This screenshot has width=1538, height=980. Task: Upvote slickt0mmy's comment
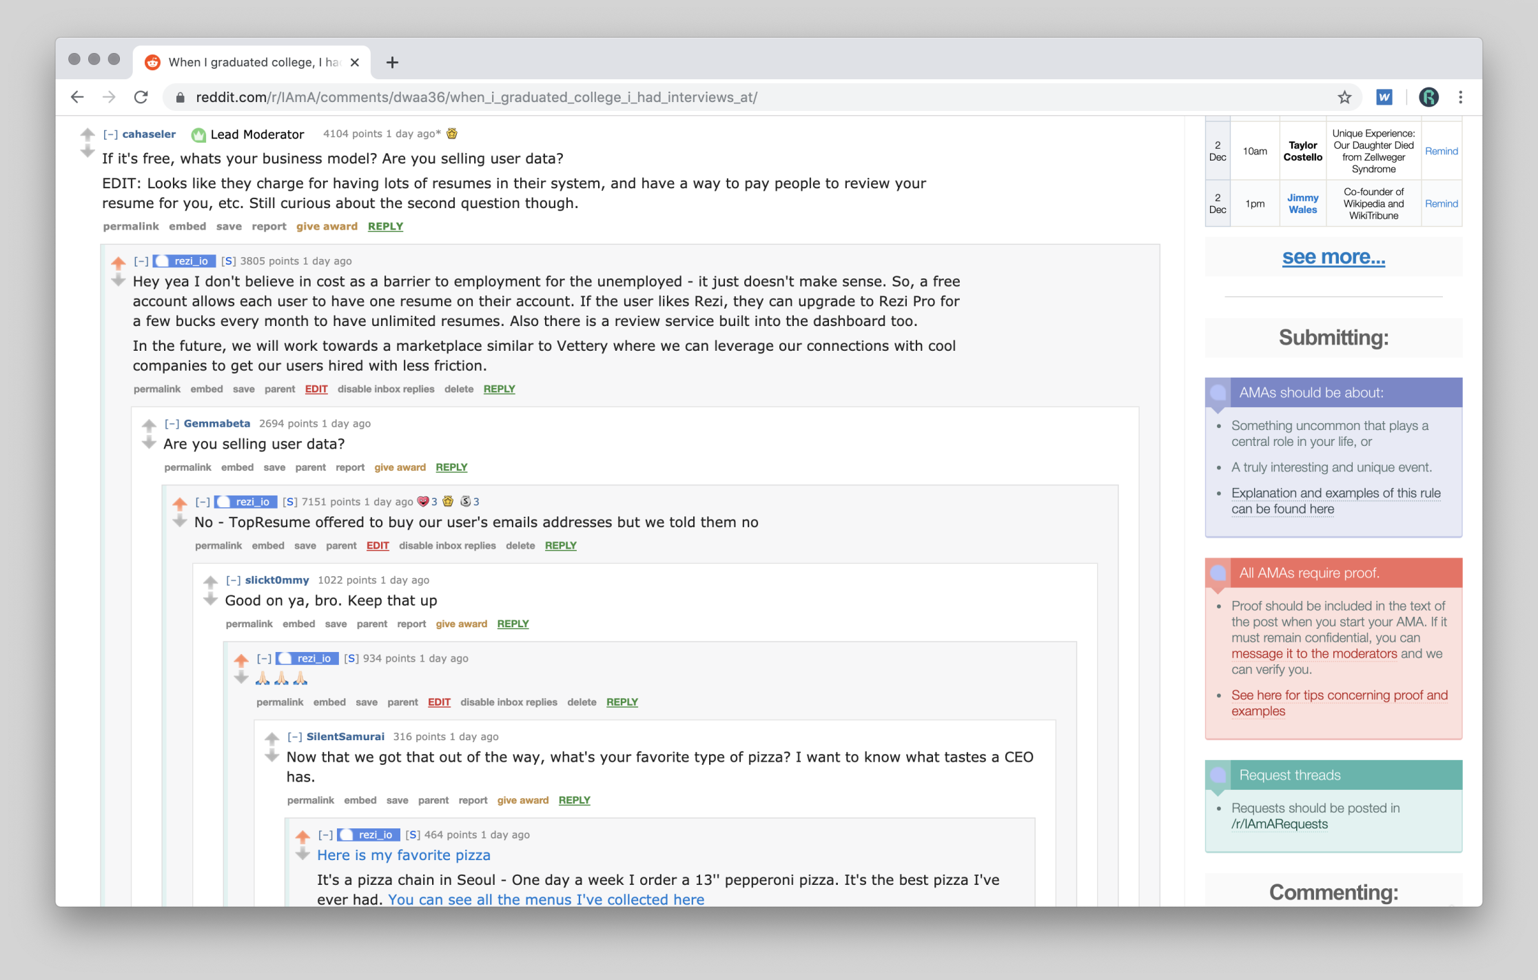pos(210,581)
